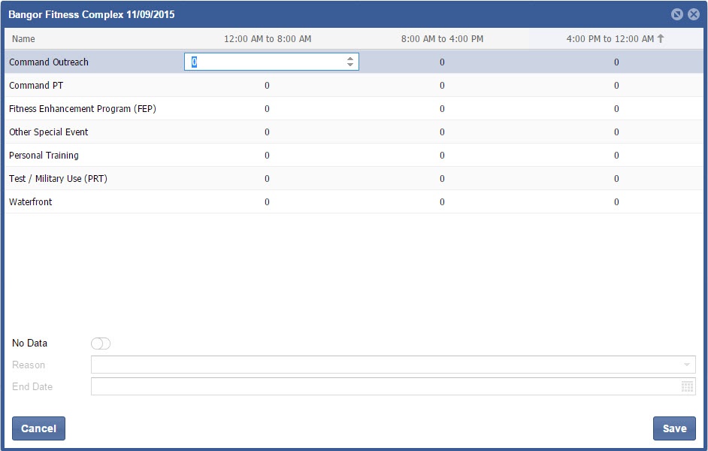The image size is (708, 451).
Task: Edit Personal Training 12:00 AM to 8:00 AM cell
Action: coord(267,156)
